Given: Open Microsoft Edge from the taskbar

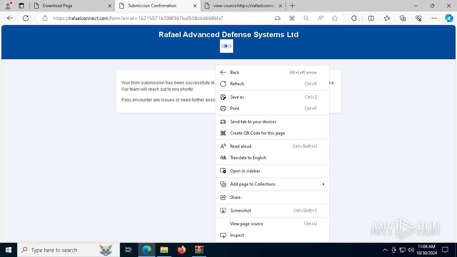Looking at the screenshot, I should (x=147, y=250).
